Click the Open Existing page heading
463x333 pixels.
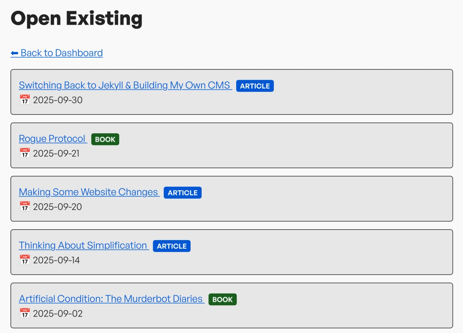click(x=76, y=18)
